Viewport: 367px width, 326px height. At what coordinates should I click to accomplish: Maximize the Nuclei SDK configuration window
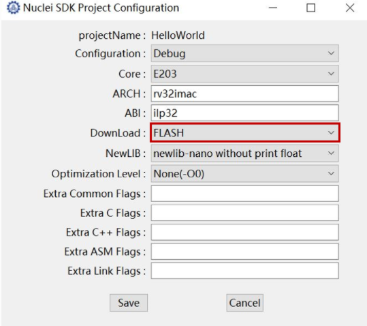pos(310,8)
